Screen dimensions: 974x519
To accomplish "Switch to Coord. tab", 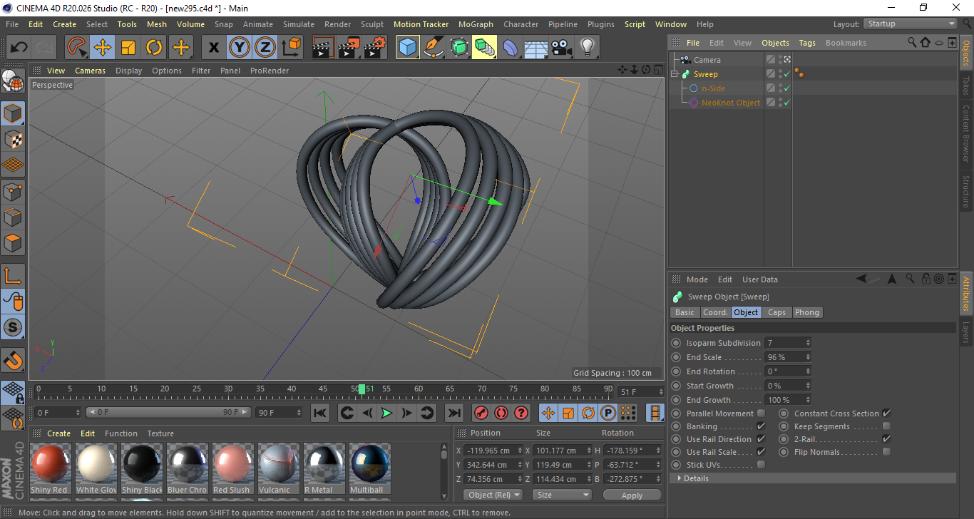I will point(715,312).
